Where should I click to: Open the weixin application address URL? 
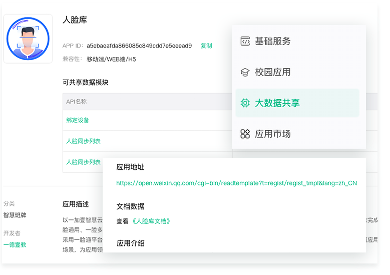[x=236, y=183]
